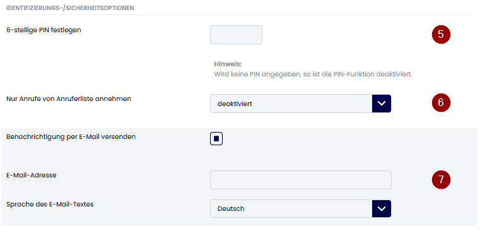The height and width of the screenshot is (233, 480).
Task: Open the 'Nur Anrufe von Anruferliste annehmen' dropdown
Action: point(301,104)
